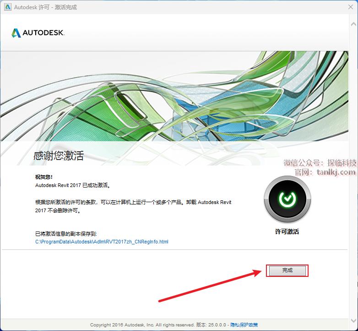
Task: Click the scrollbar up arrow
Action: click(x=353, y=24)
